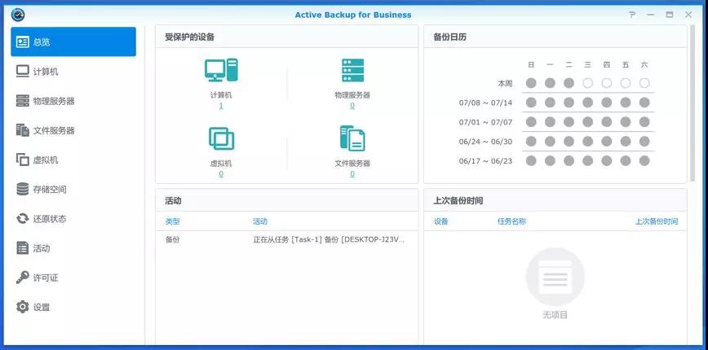Select the first dot in 07/08 ~ 07/14 row
The image size is (708, 350).
pos(531,103)
